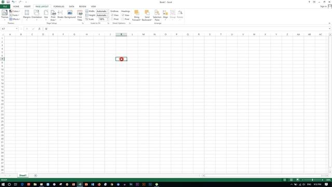Collapse the ribbon with the arrow
The height and width of the screenshot is (187, 332).
[x=329, y=23]
